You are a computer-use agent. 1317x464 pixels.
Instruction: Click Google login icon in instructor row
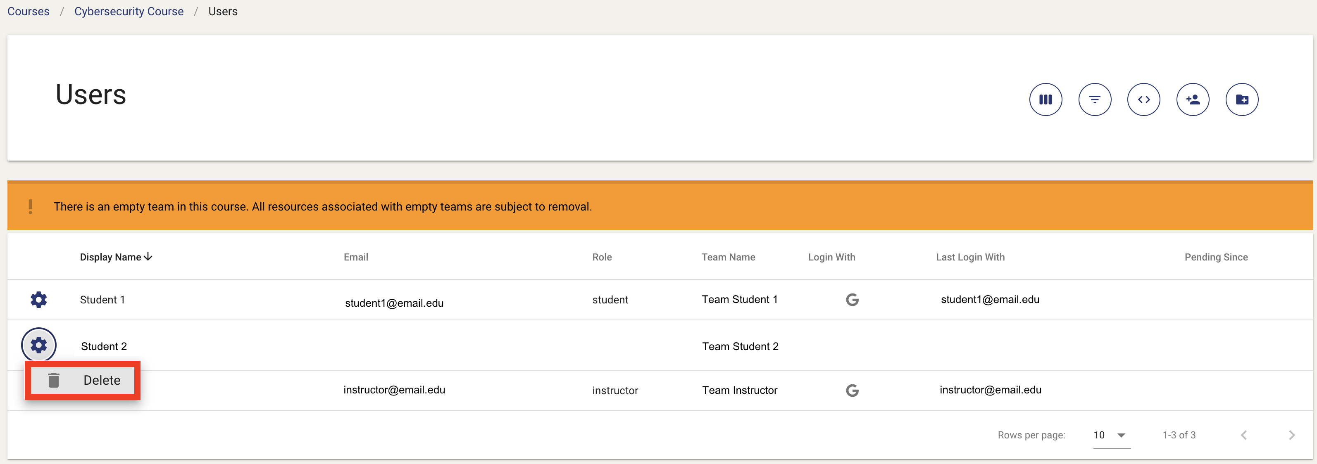(852, 391)
